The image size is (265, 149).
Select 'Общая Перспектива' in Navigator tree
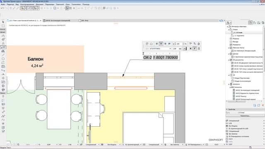coord(242,78)
